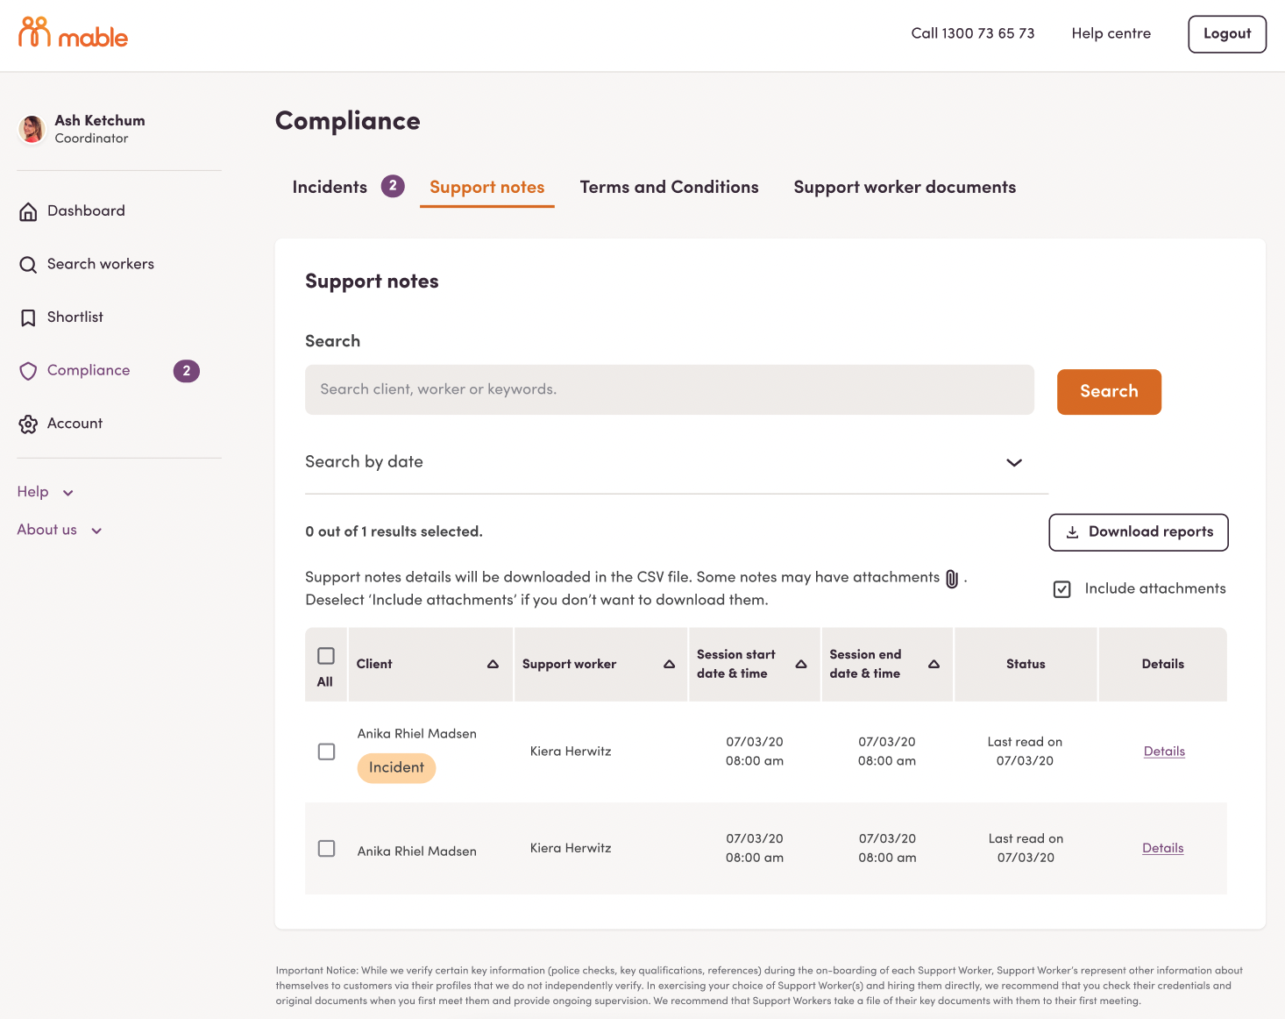Open Dashboard from the sidebar
The image size is (1285, 1019).
point(27,210)
